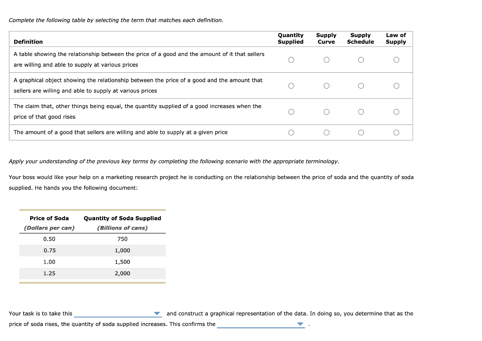
Task: Pick Supply Schedule for amount at given price
Action: [361, 132]
